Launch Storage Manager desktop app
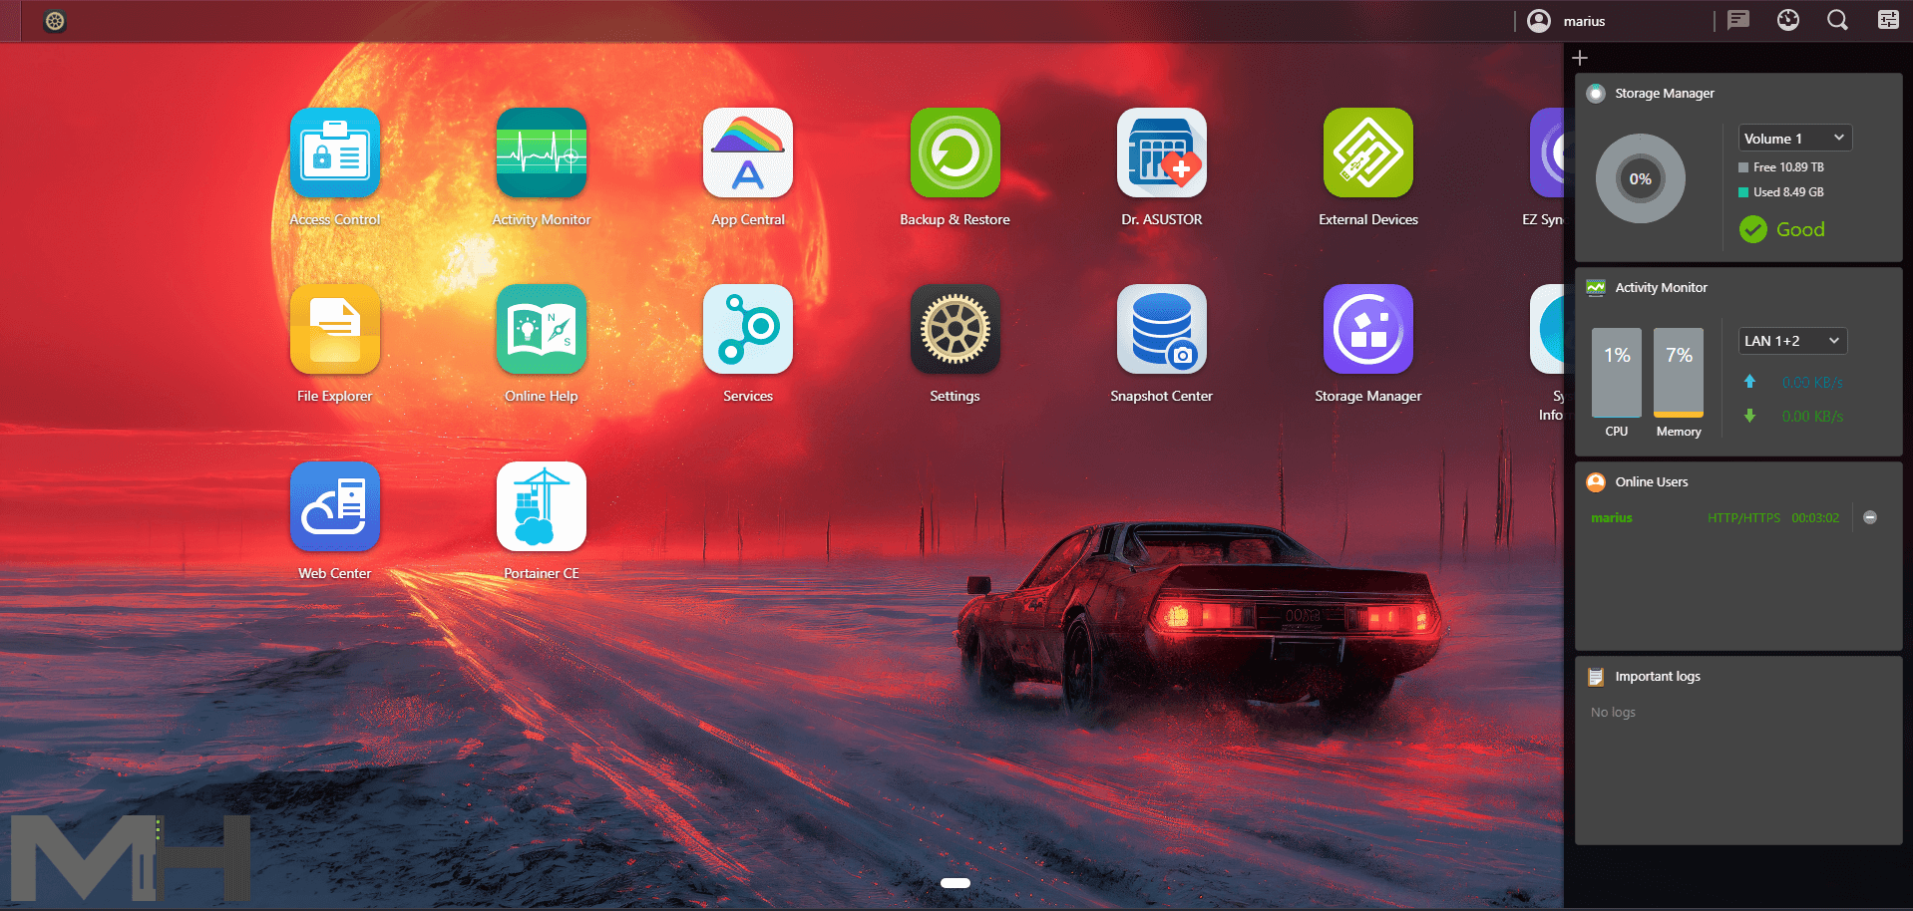 pos(1368,329)
